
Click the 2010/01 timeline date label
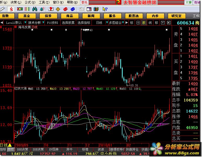(105, 145)
